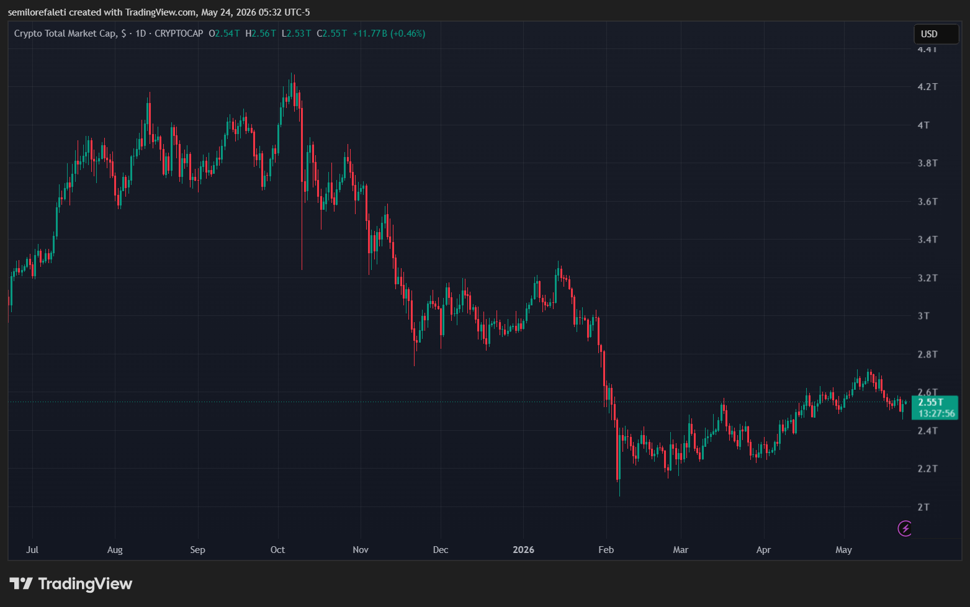Click the 4.2T price axis label
Viewport: 970px width, 607px height.
[927, 87]
